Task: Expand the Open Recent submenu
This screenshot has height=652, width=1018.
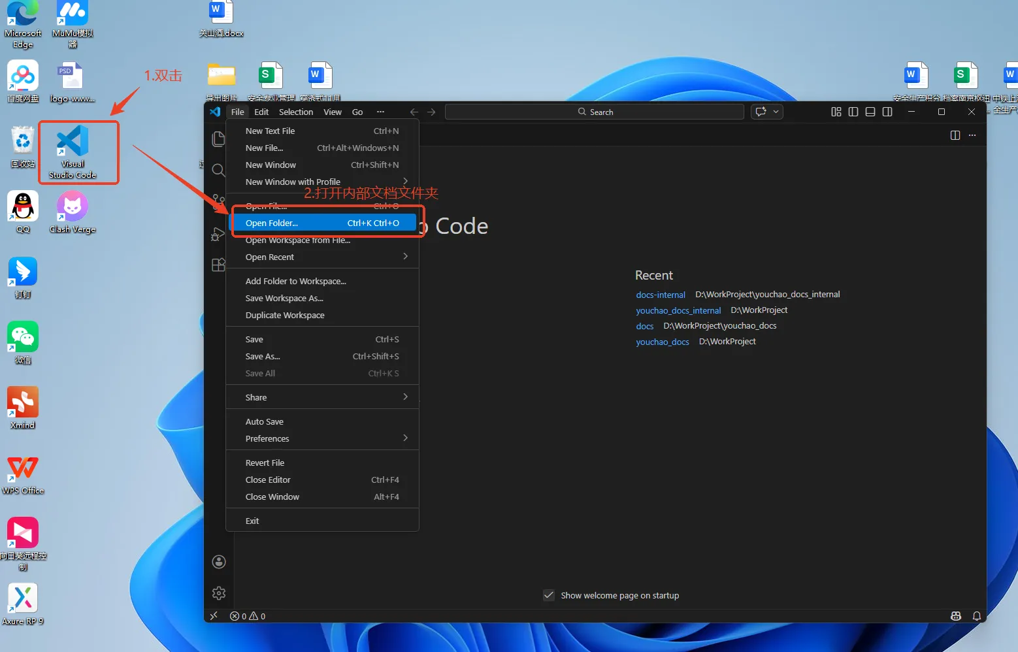Action: [x=322, y=257]
